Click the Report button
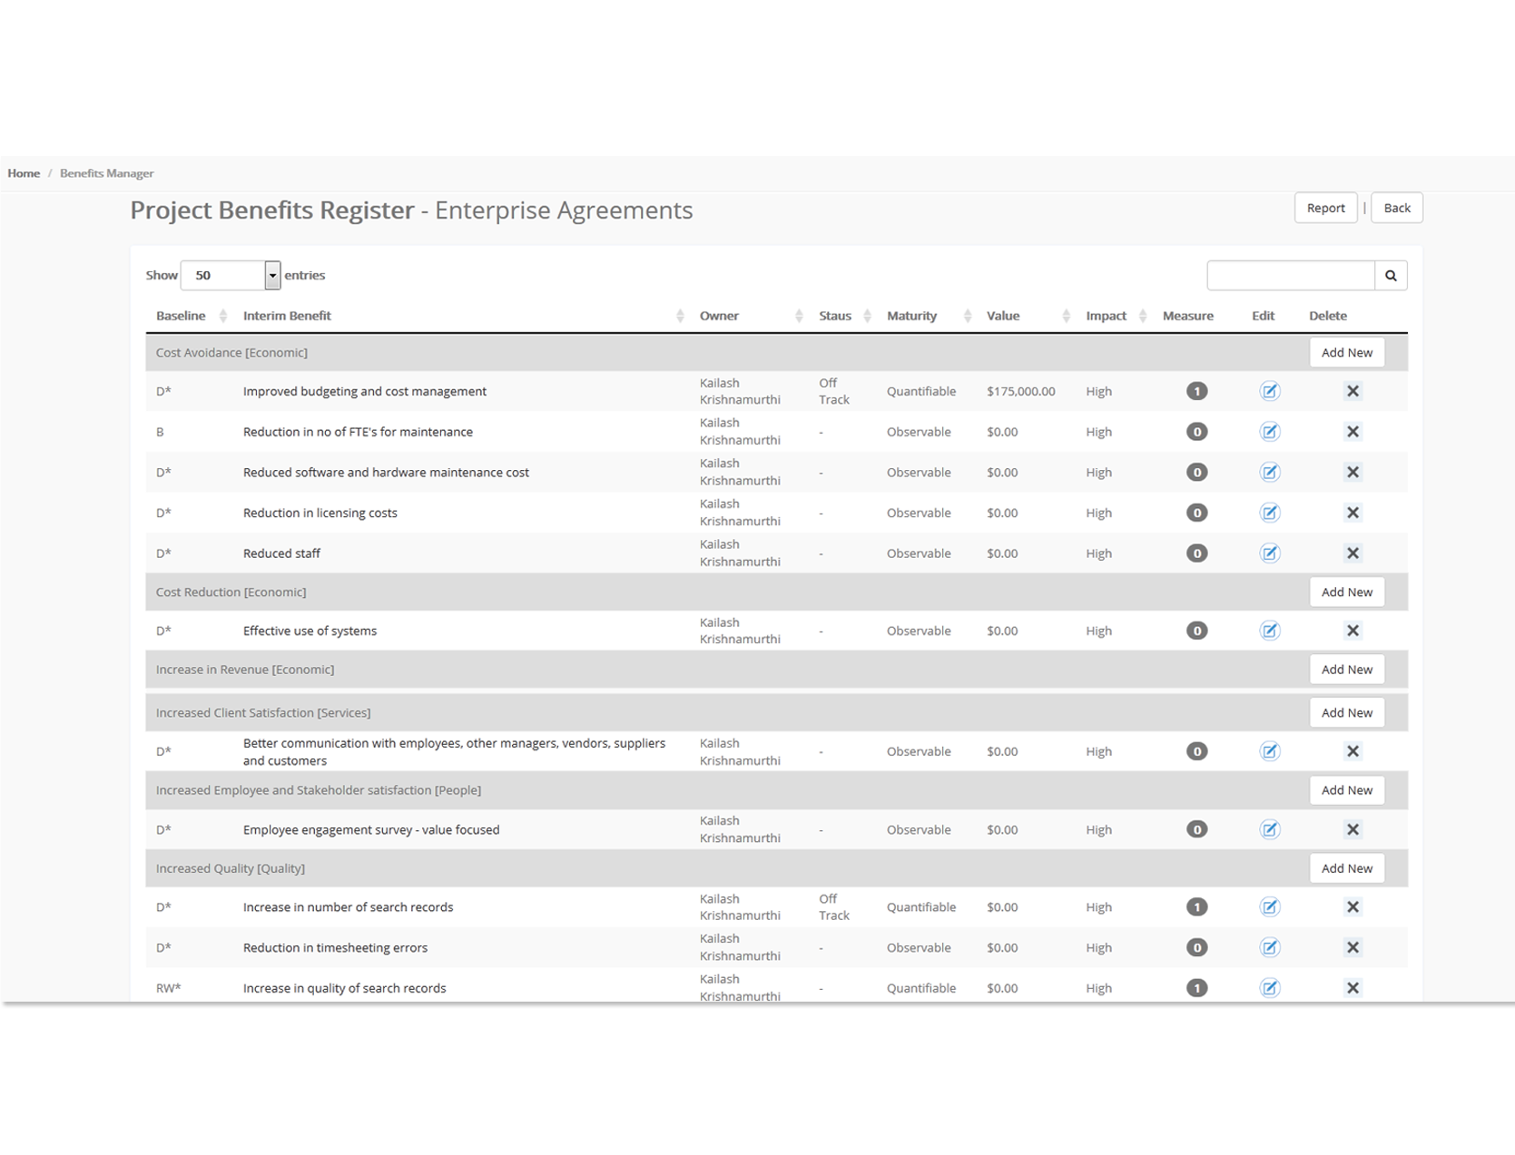 tap(1325, 208)
